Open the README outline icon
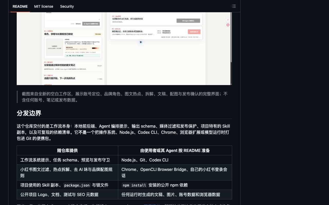This screenshot has width=329, height=205. pos(234,6)
